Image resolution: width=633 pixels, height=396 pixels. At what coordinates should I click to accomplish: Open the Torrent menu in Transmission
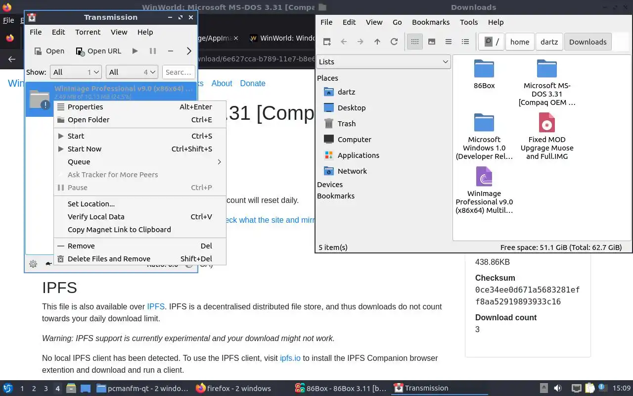(88, 32)
